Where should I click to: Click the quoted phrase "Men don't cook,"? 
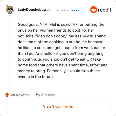pyautogui.click(x=51, y=36)
